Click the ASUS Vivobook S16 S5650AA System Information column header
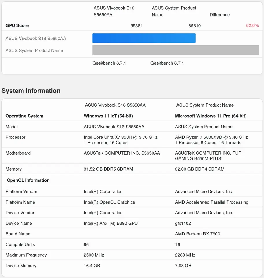The image size is (264, 278). click(x=115, y=105)
